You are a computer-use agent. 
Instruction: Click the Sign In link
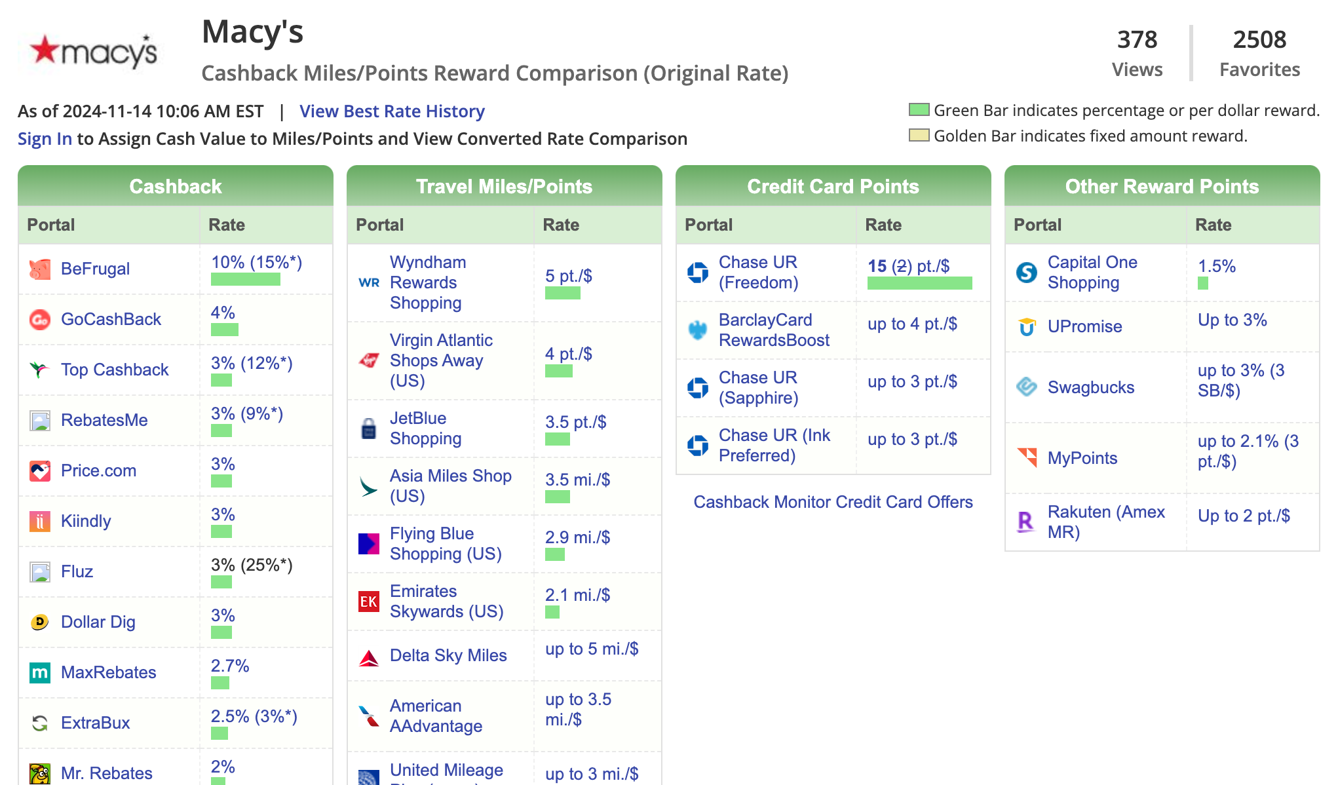[45, 139]
